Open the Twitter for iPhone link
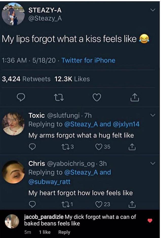161x238 pixels. pyautogui.click(x=88, y=61)
